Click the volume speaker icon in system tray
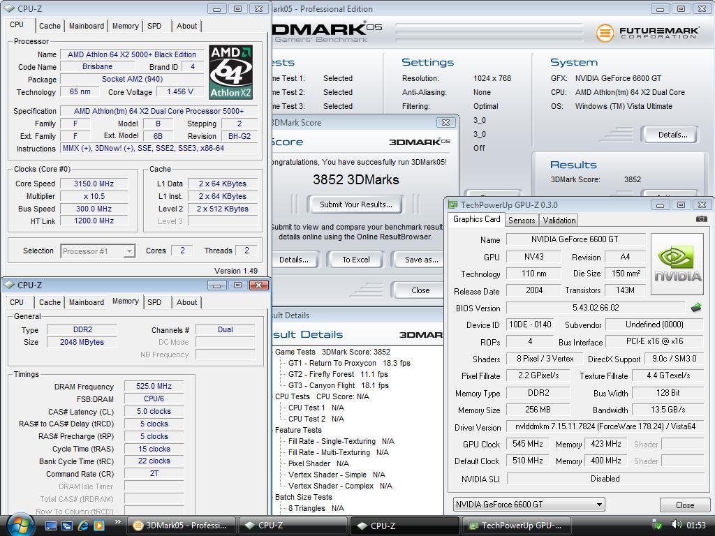The width and height of the screenshot is (715, 536). point(676,525)
